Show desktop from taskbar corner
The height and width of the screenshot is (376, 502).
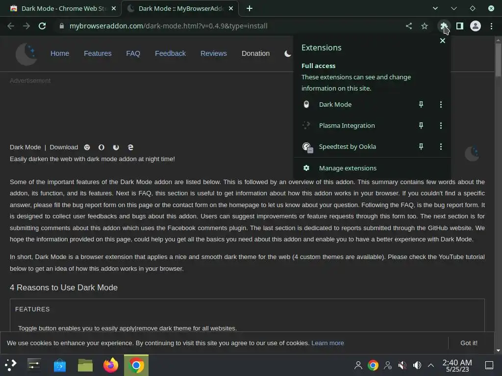pyautogui.click(x=489, y=365)
